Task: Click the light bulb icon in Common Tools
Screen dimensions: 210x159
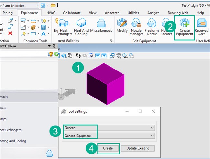Action: tap(24, 34)
